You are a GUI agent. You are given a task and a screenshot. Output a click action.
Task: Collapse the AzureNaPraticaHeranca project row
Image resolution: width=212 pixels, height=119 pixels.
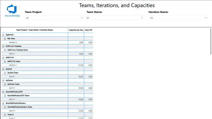(3, 103)
